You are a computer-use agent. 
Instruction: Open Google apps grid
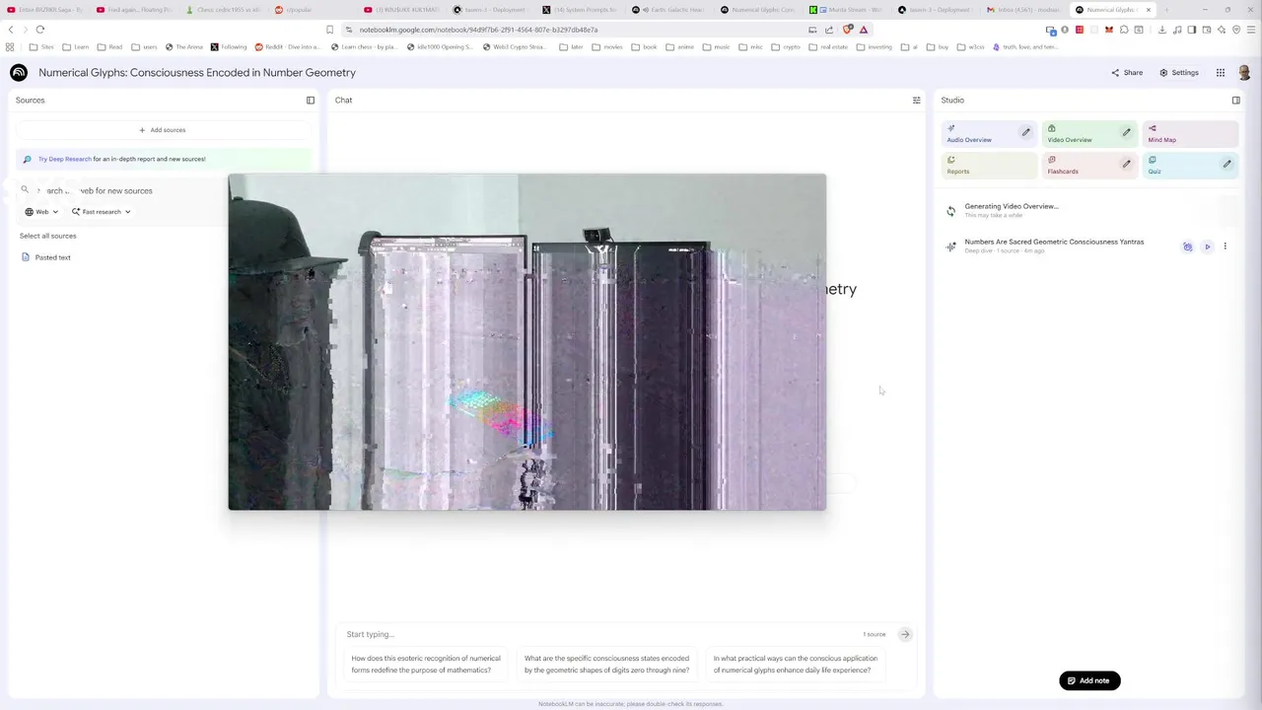click(1221, 73)
